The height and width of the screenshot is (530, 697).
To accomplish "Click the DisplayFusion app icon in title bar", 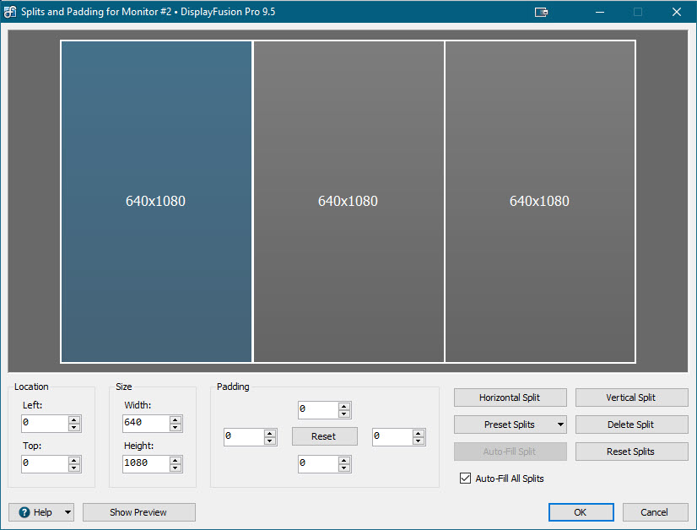I will tap(10, 12).
